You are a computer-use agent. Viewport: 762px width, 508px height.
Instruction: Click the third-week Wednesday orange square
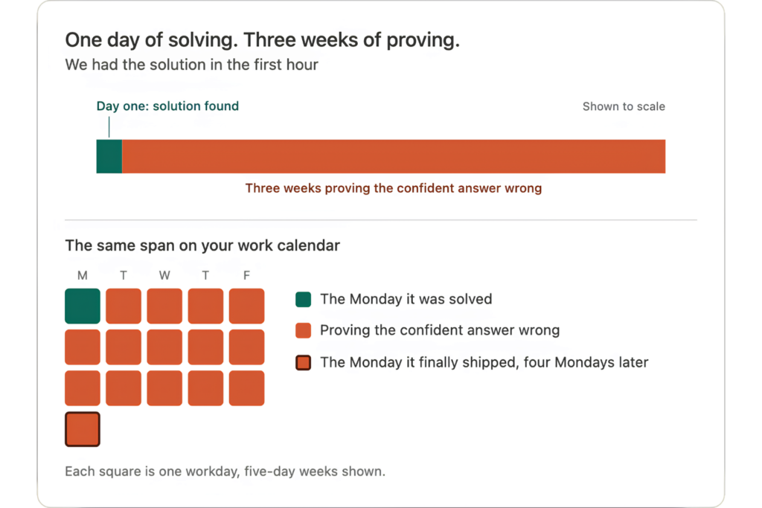coord(164,388)
